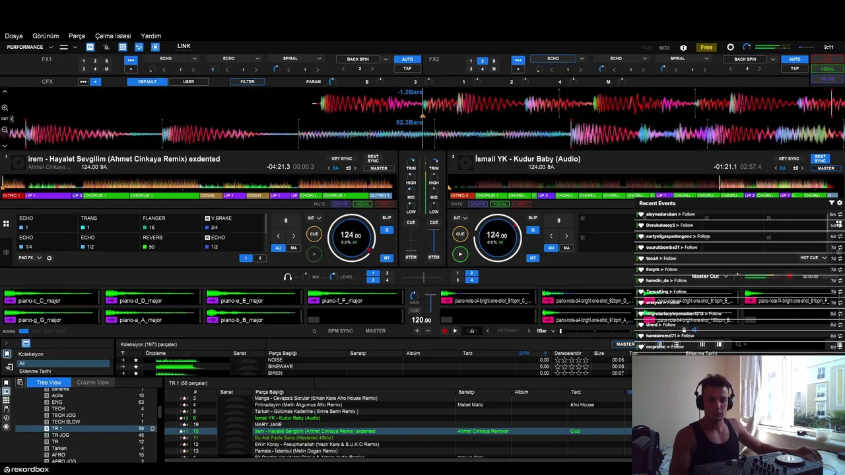Select CFX USER bank button
The image size is (845, 475).
189,82
